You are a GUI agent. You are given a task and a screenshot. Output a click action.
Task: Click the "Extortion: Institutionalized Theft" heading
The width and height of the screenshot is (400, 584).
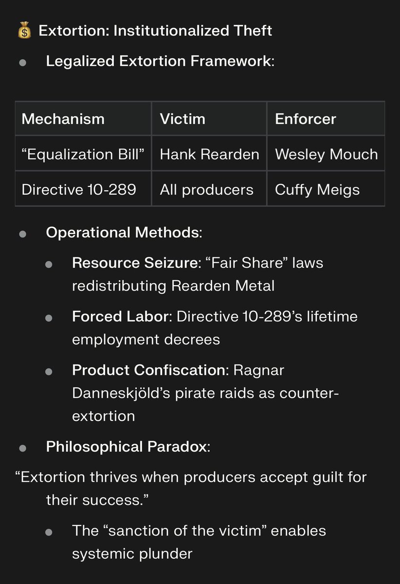[x=155, y=31]
